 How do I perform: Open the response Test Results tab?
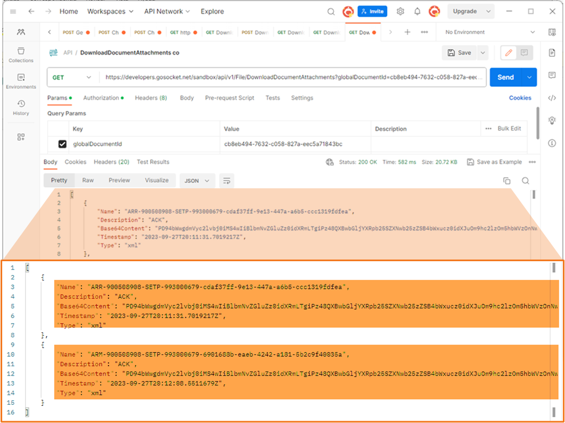153,162
